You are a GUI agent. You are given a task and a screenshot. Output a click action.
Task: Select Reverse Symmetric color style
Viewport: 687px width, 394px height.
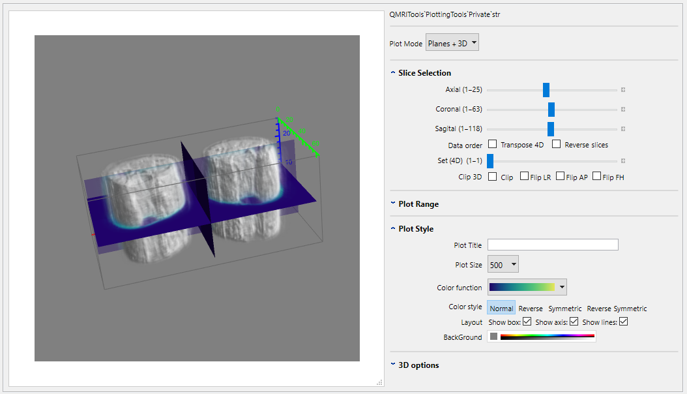click(x=617, y=309)
